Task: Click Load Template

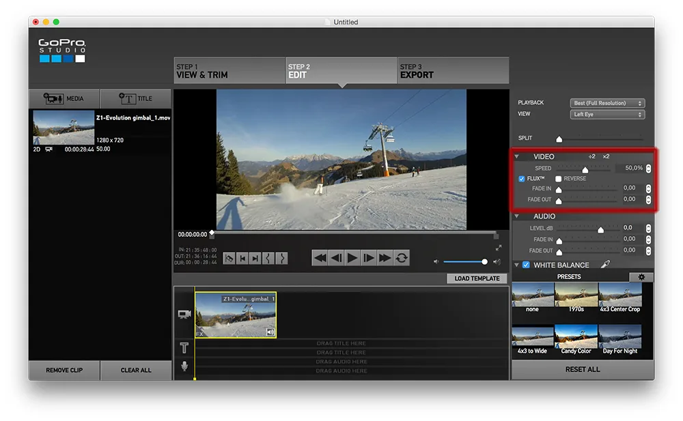Action: [477, 278]
